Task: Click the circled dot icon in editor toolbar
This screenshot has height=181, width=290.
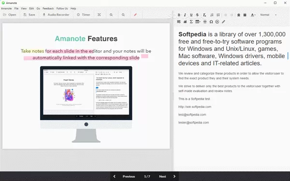Action: [217, 22]
